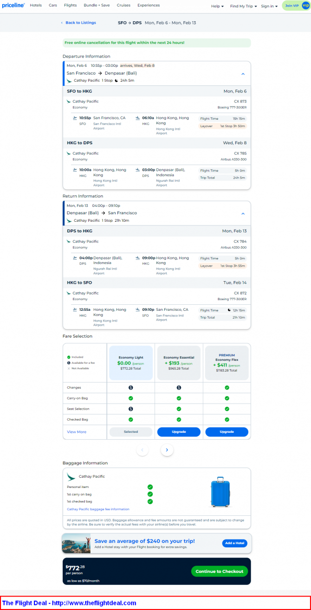The width and height of the screenshot is (311, 610).
Task: Click the next fare arrow
Action: click(x=167, y=449)
